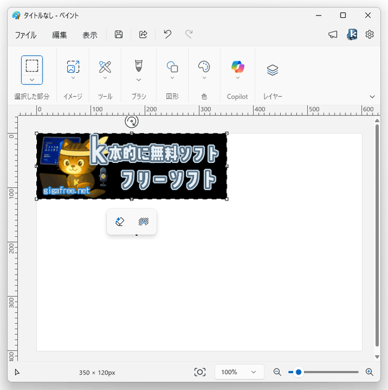Open the ファイル menu

(x=26, y=35)
